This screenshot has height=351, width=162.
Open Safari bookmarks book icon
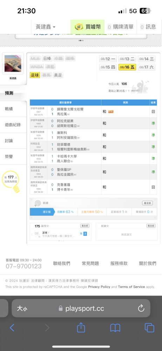115,328
